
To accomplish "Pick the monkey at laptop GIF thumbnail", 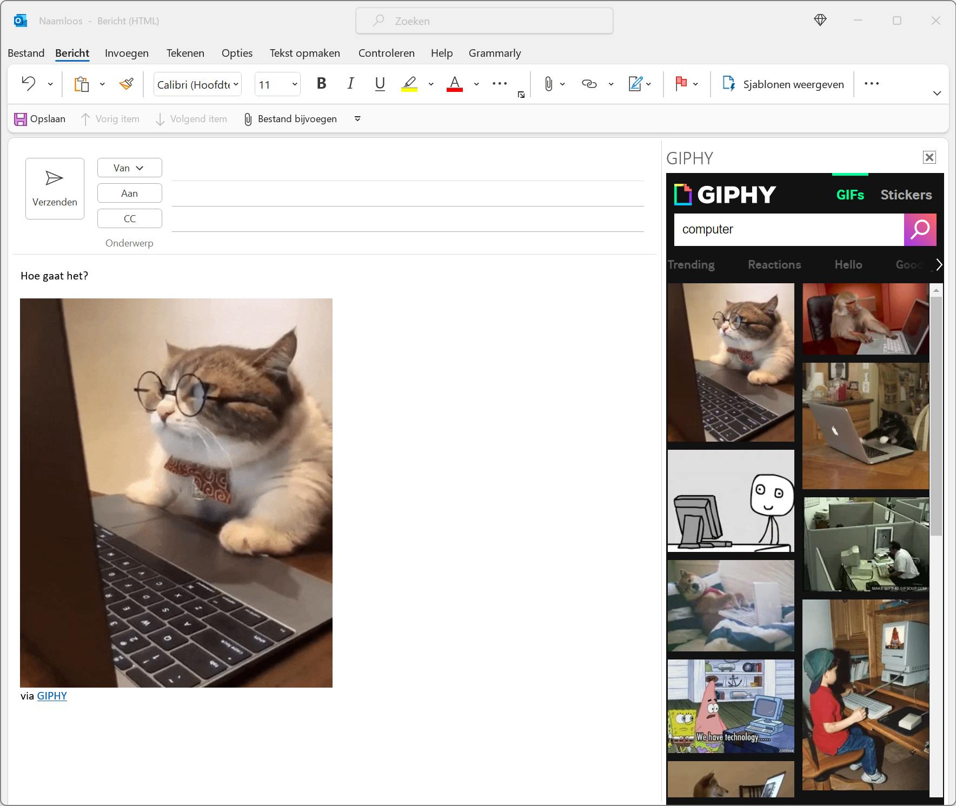I will pos(866,319).
